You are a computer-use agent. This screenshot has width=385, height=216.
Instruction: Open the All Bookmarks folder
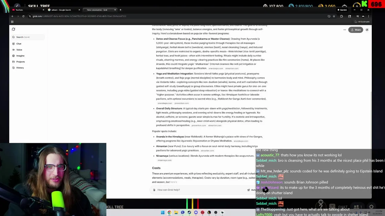(x=362, y=22)
